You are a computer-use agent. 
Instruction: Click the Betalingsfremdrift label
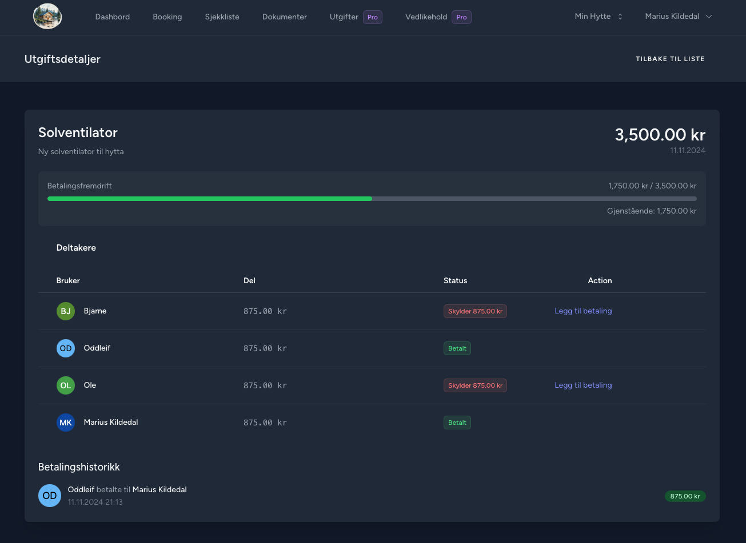pyautogui.click(x=80, y=186)
